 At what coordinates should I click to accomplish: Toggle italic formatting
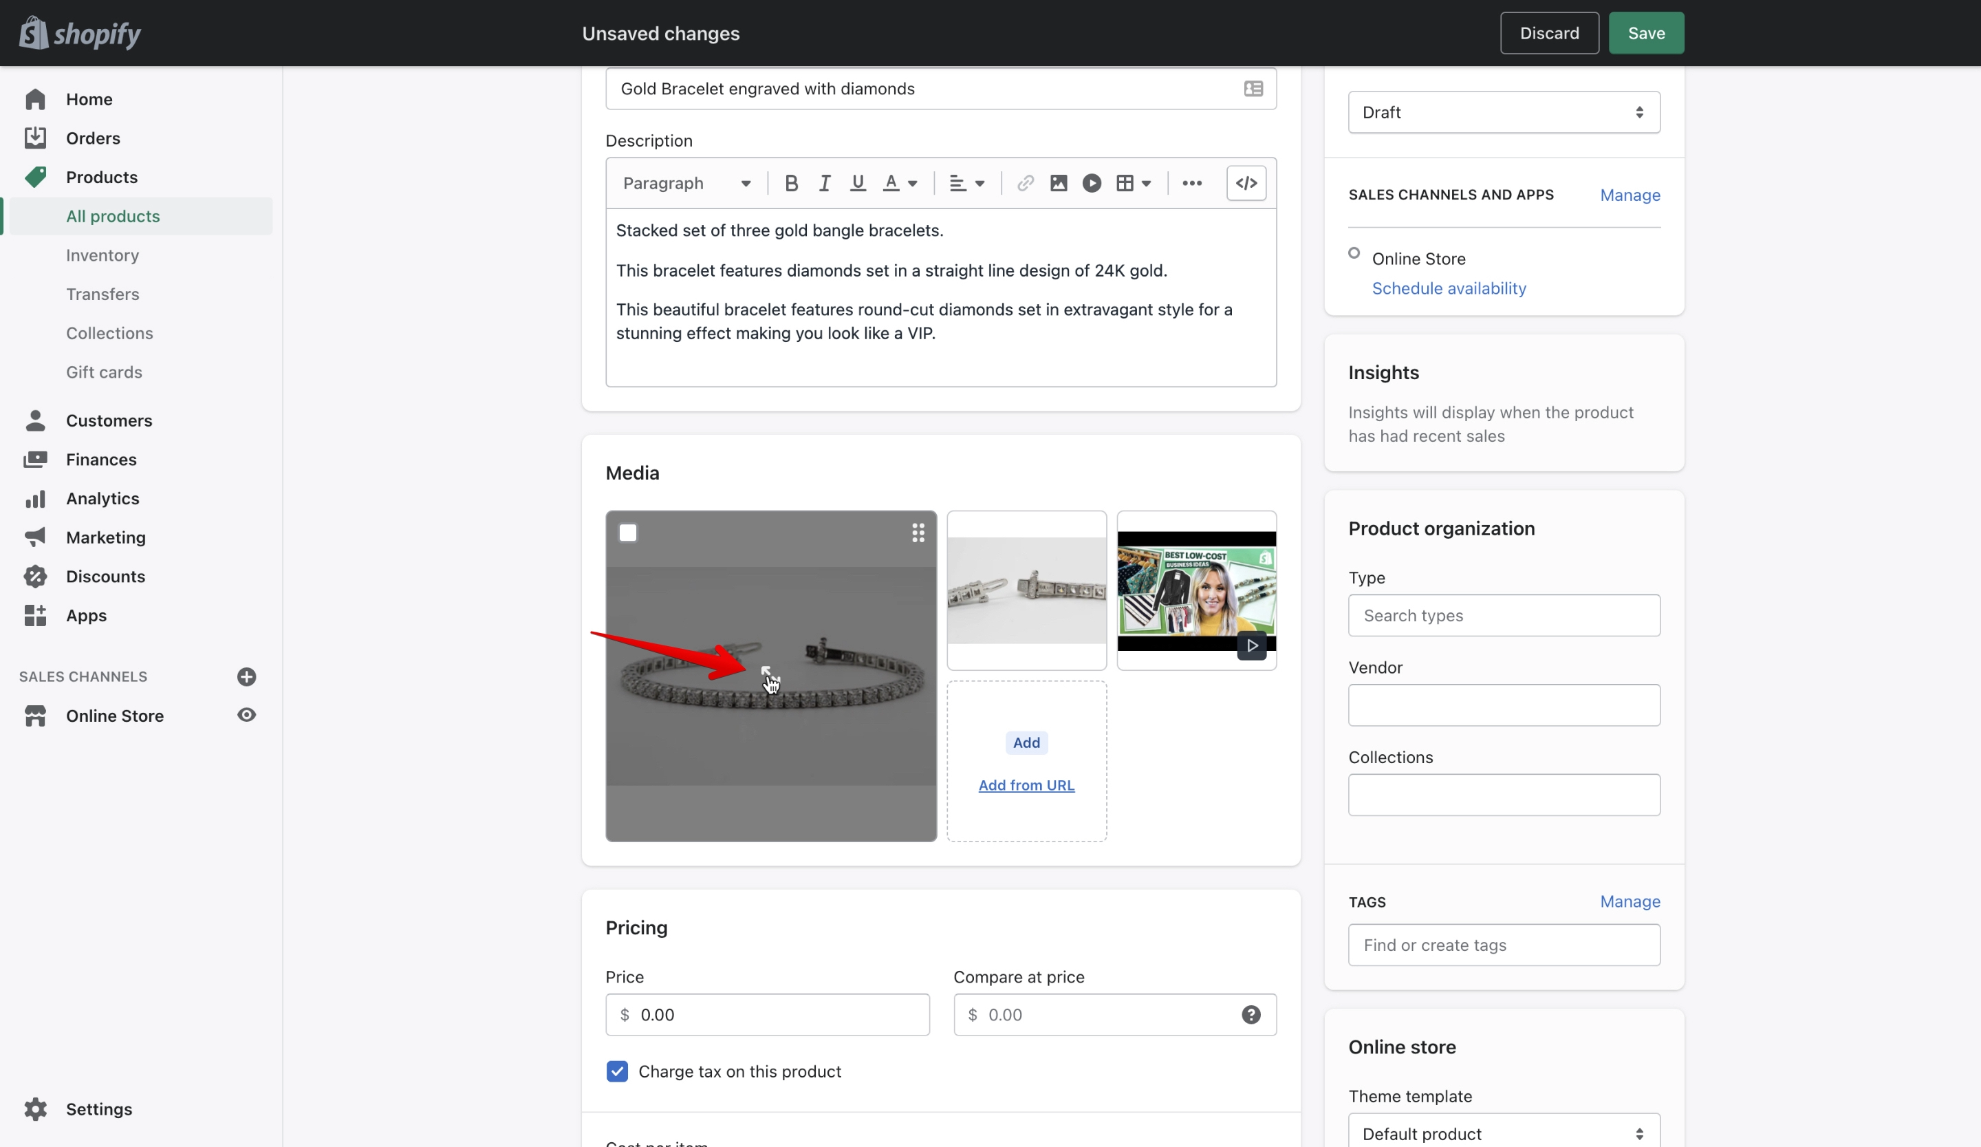click(824, 183)
